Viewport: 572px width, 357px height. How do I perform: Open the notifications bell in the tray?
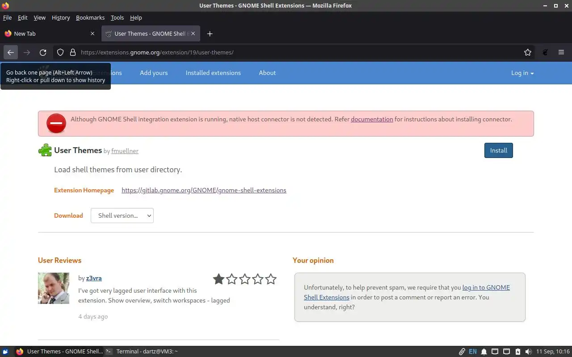pyautogui.click(x=484, y=352)
